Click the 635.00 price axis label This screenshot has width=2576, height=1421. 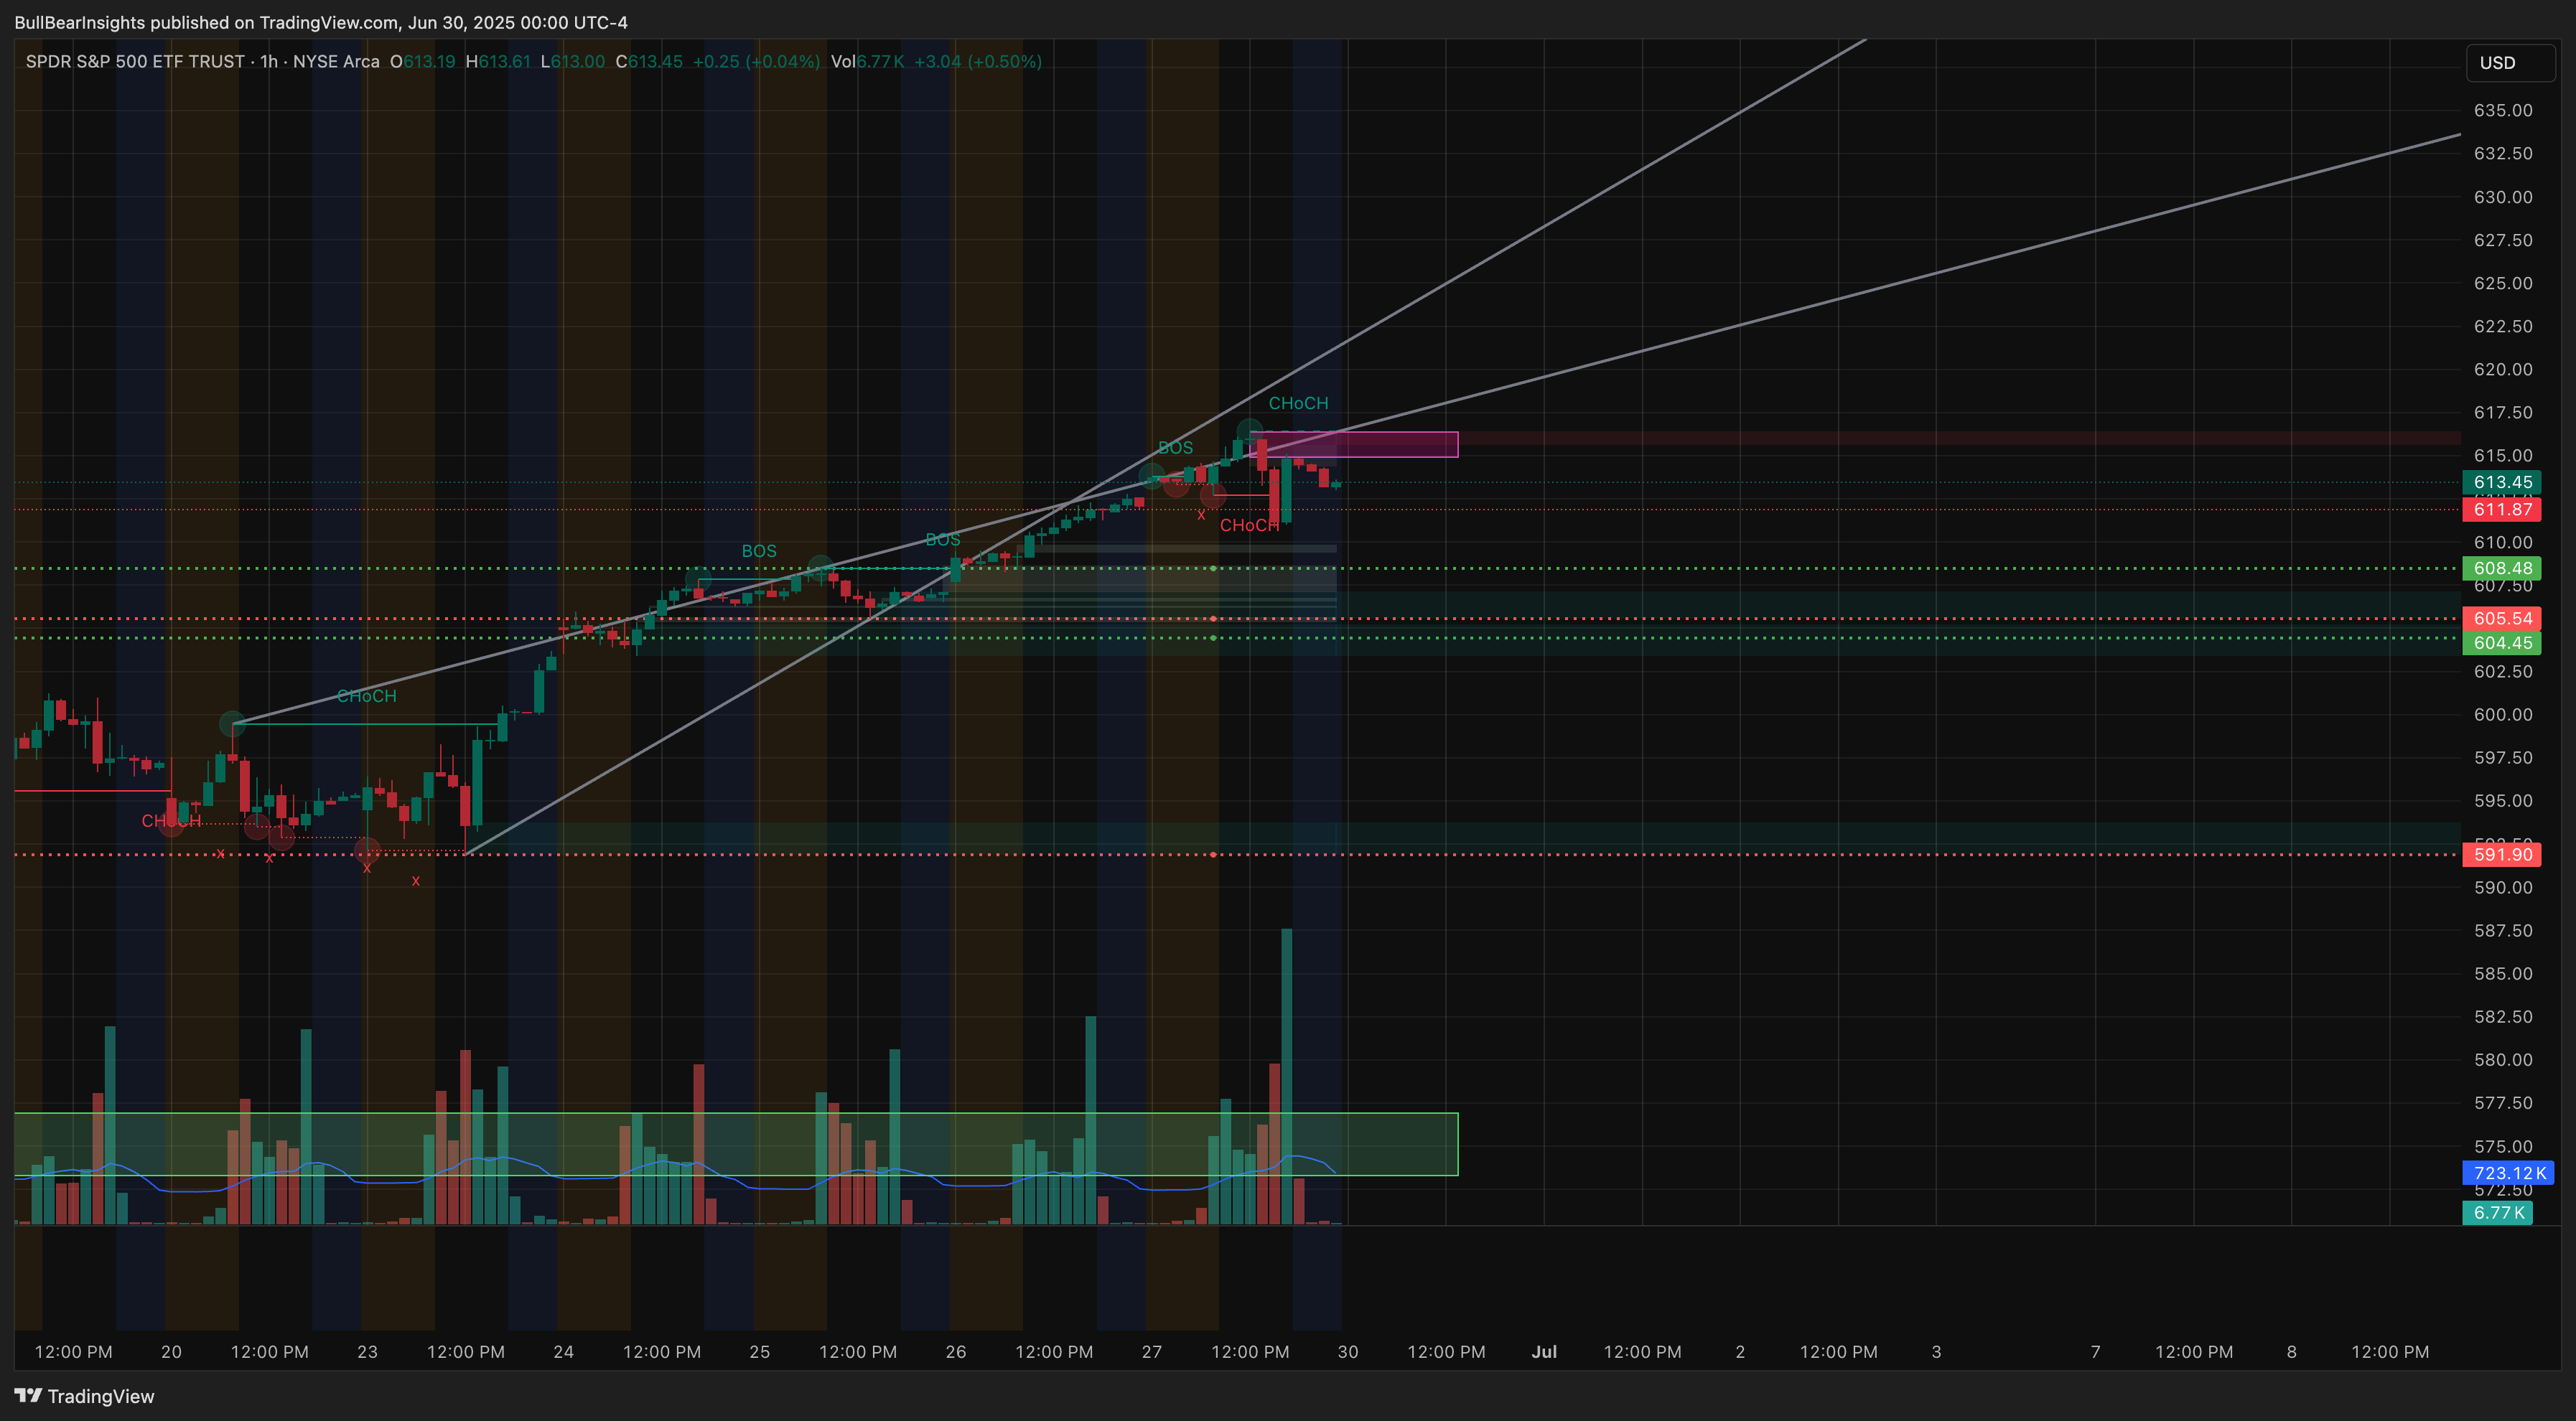[x=2503, y=111]
